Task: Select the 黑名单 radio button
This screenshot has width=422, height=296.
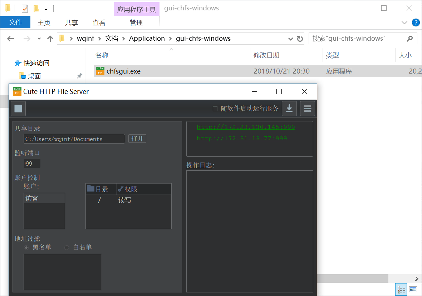Action: [26, 247]
